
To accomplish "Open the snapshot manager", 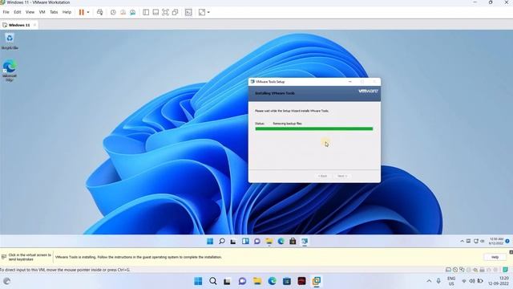I will coord(132,12).
